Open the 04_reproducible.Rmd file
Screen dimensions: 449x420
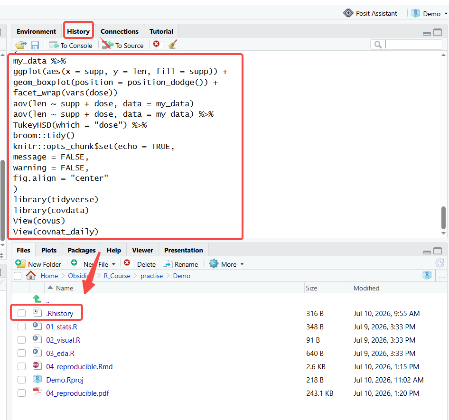[79, 367]
